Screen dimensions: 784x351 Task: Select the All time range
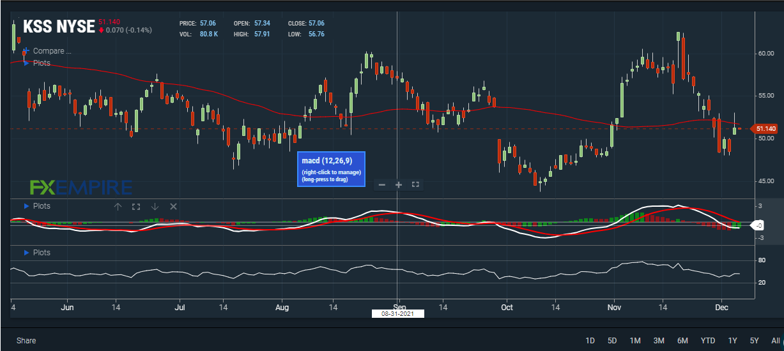(x=775, y=340)
